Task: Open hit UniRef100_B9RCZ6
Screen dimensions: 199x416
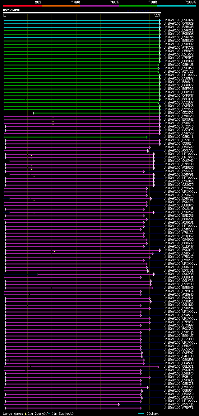Action: tap(178, 198)
